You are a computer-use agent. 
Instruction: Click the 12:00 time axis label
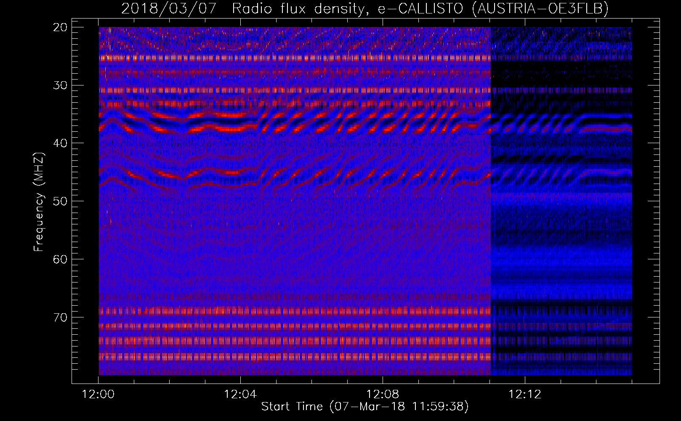pyautogui.click(x=98, y=394)
